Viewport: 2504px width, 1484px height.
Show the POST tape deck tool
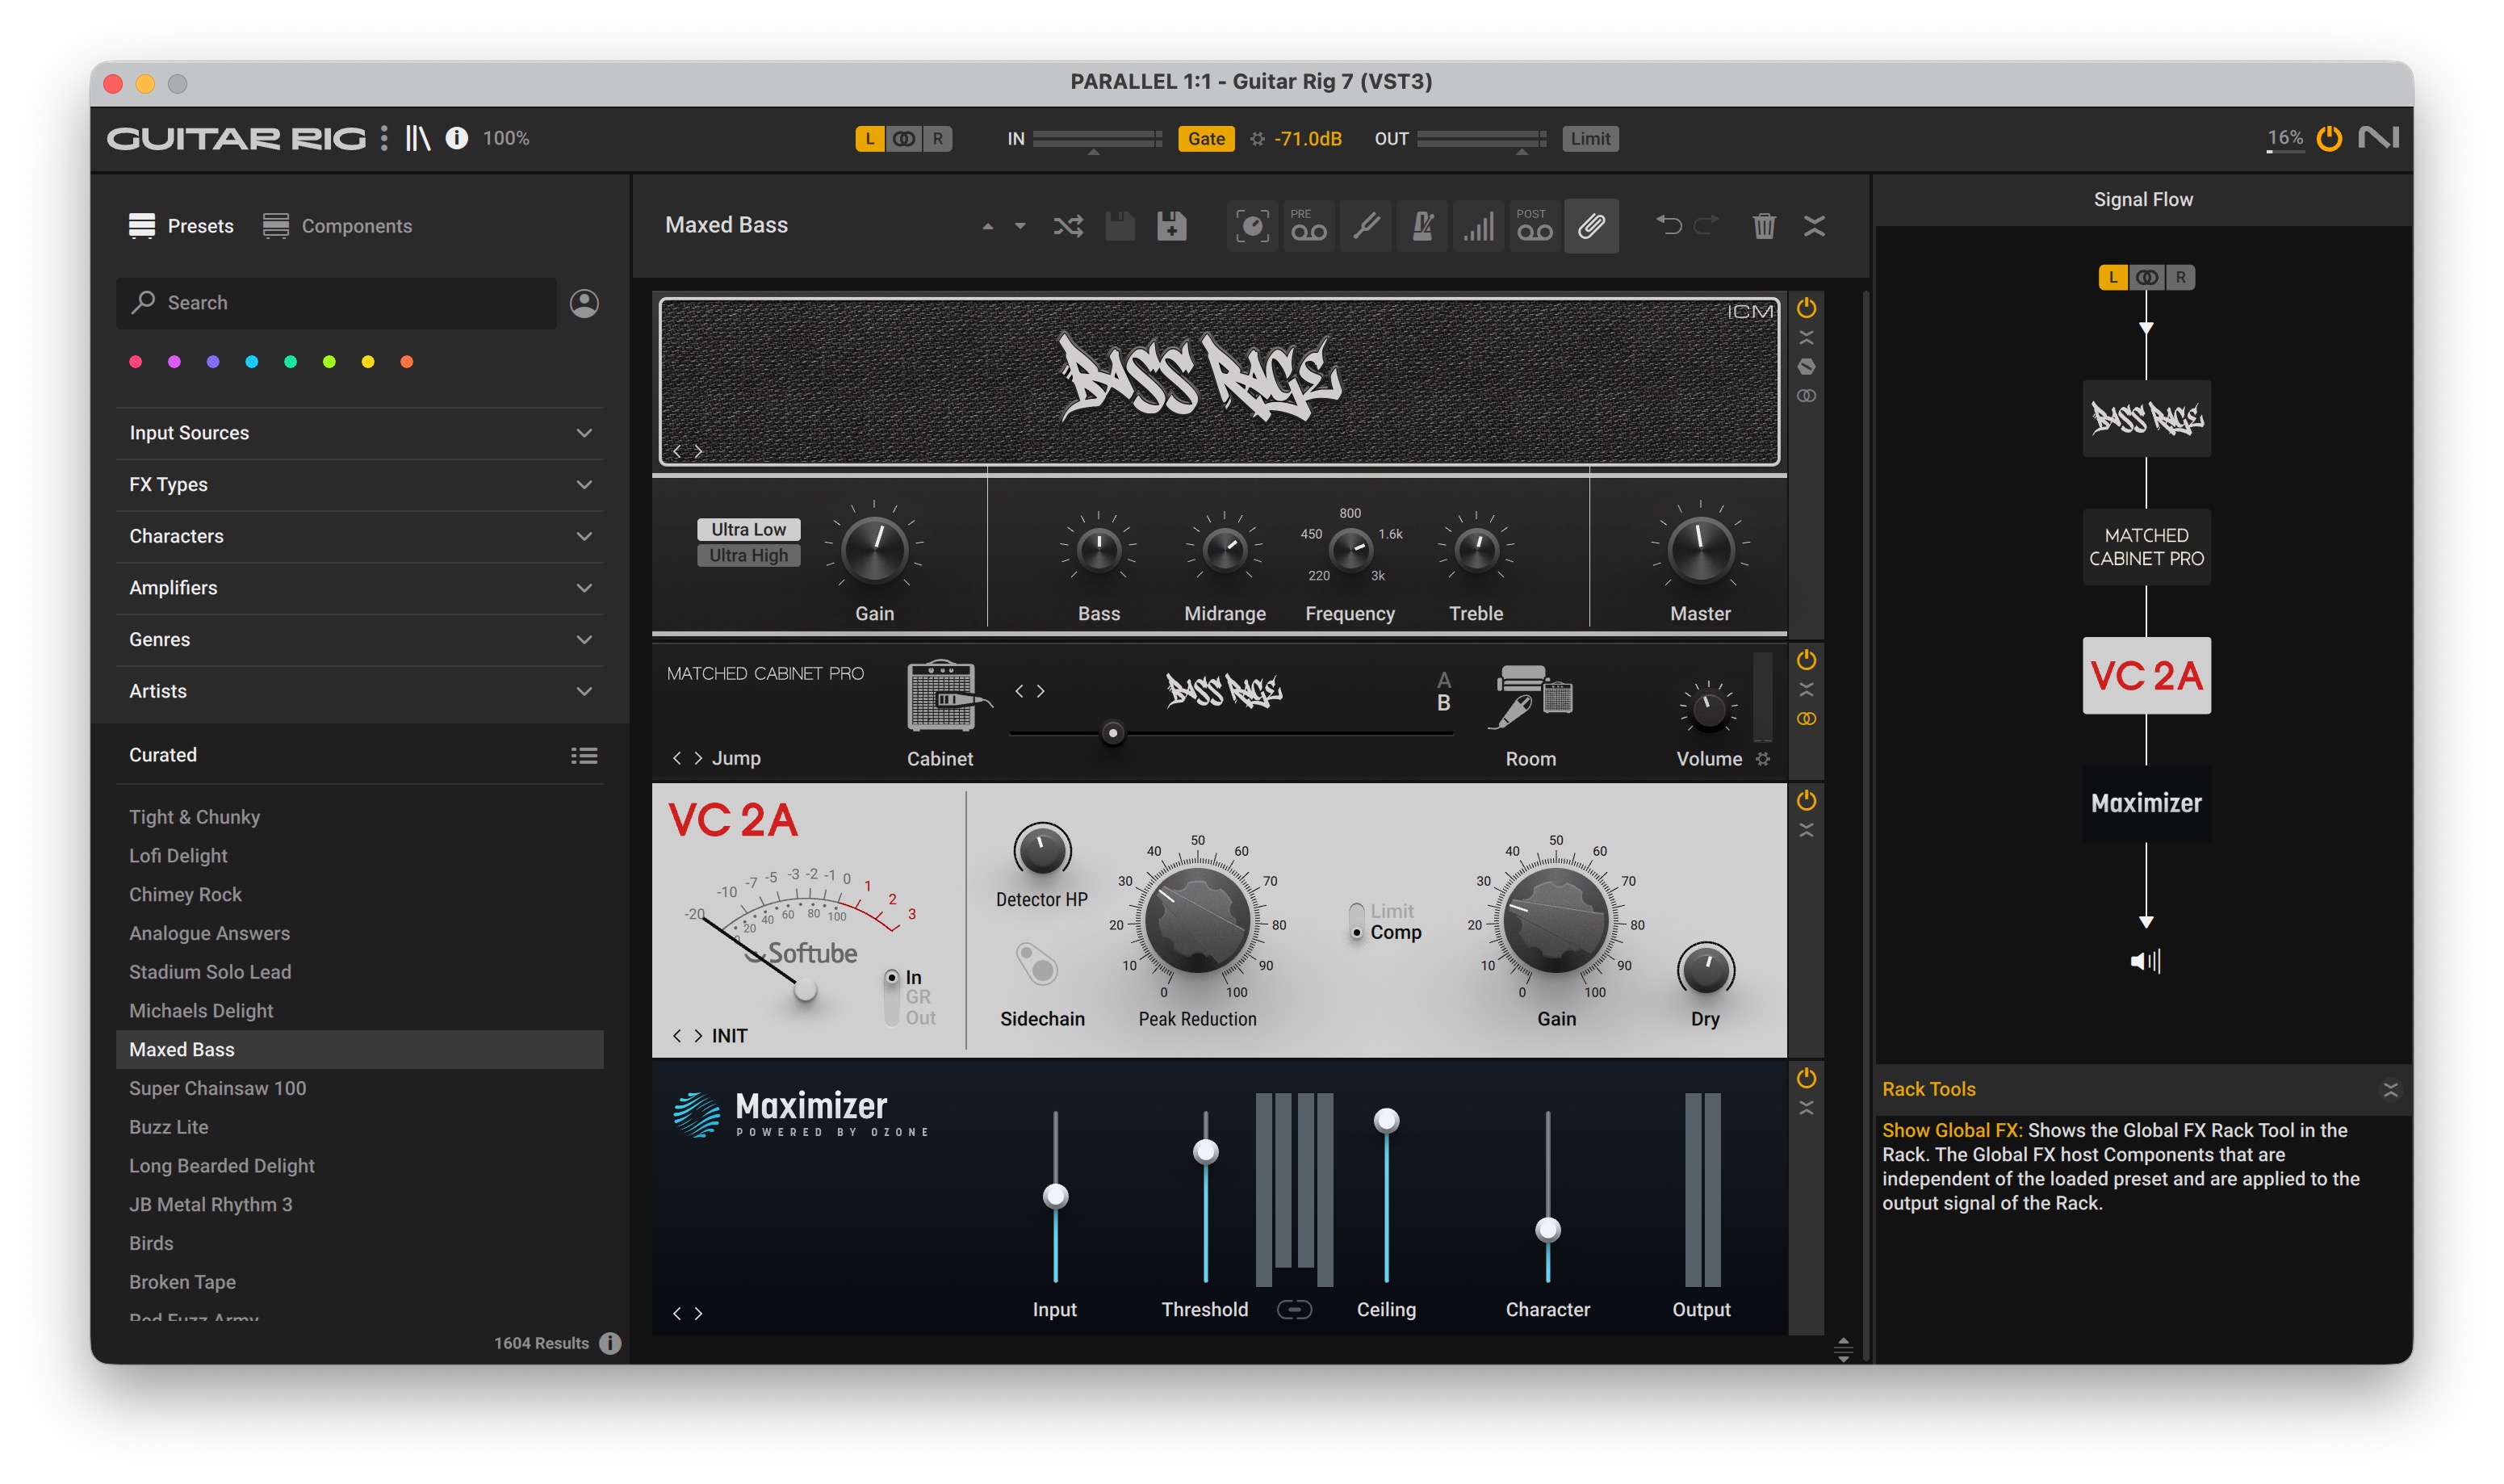click(1535, 226)
